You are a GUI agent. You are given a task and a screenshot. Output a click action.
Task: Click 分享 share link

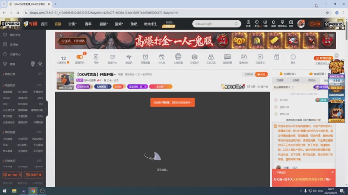click(251, 87)
